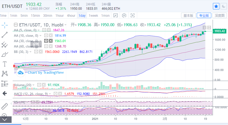Open the chart indicators button
Viewport: 228px width, 125px height.
pos(115,15)
